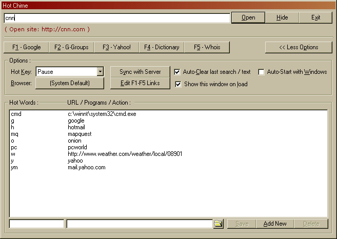Click F5 - Whois button

tap(207, 47)
